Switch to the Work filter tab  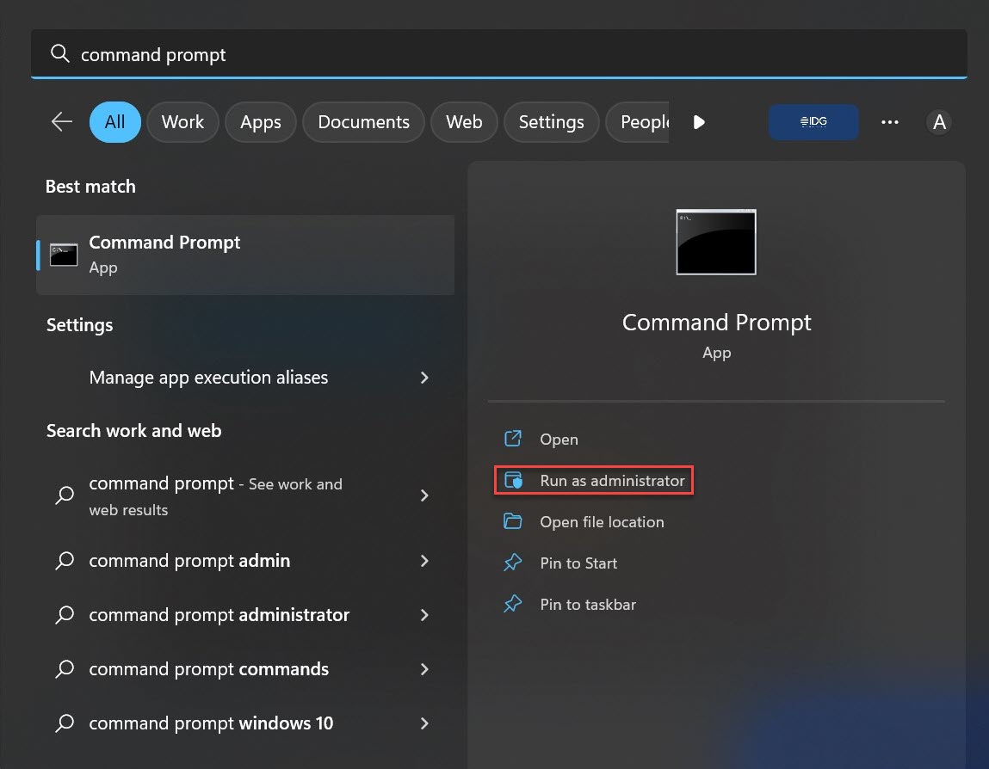(x=182, y=121)
